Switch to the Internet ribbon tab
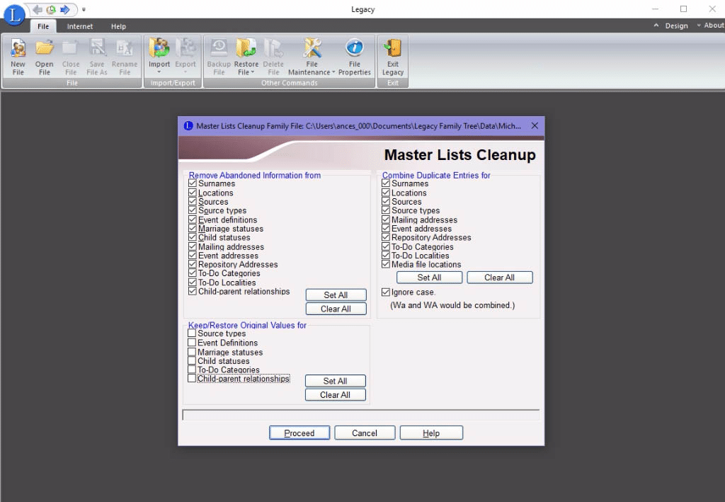The width and height of the screenshot is (725, 502). click(79, 26)
